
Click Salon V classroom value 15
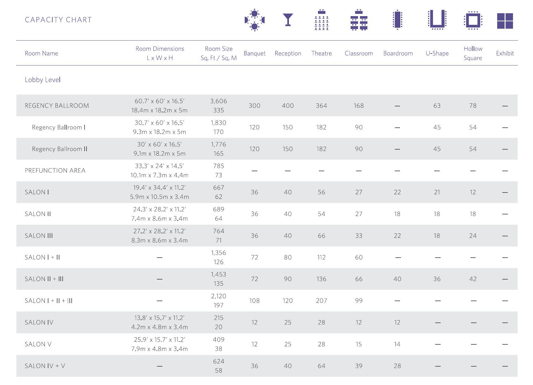click(359, 344)
